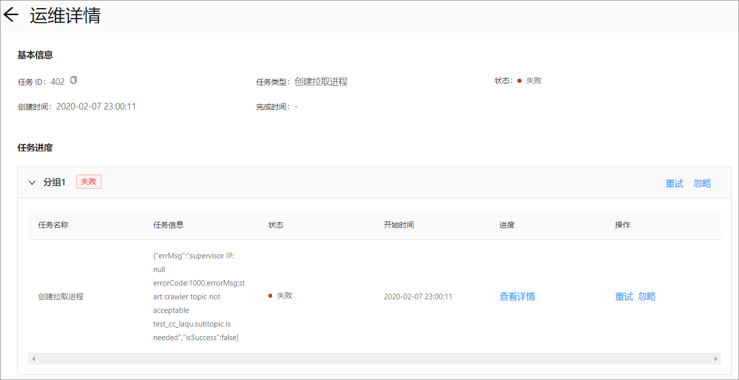Viewport: 739px width, 380px height.
Task: Retry the whole 分组1 group via 重试
Action: (674, 183)
